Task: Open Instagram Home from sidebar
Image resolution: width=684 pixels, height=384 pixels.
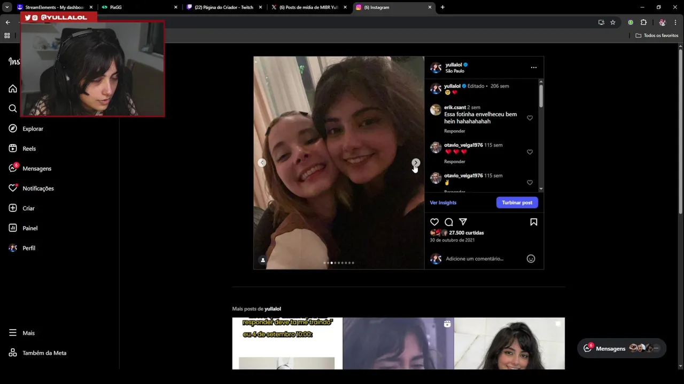Action: [13, 89]
